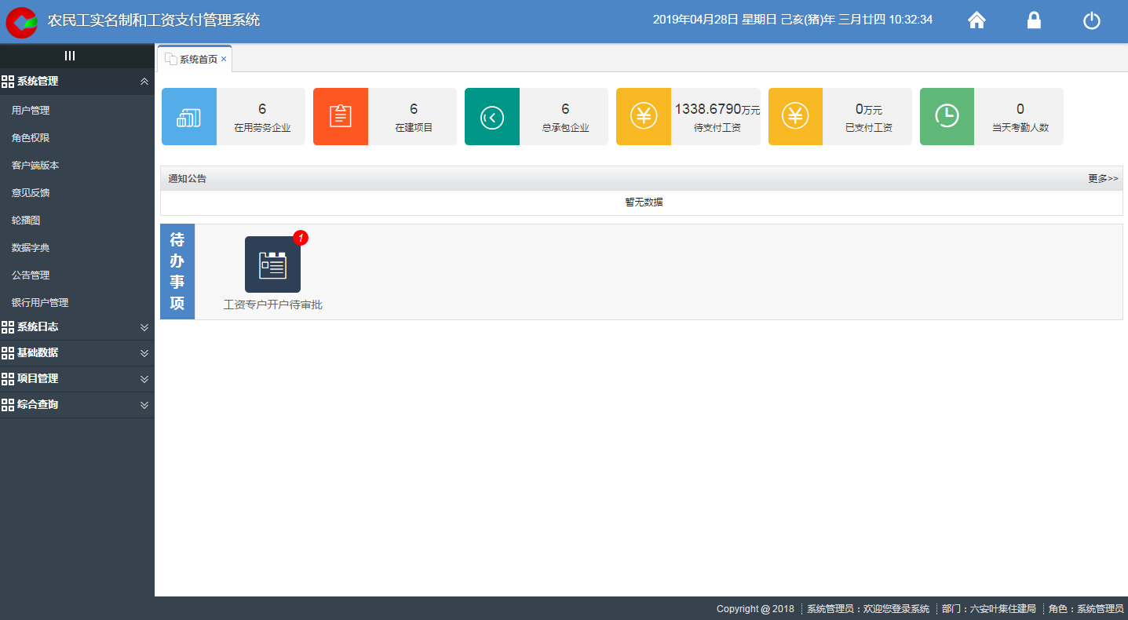Expand the 系统日志 section chevron
The height and width of the screenshot is (620, 1128).
click(x=144, y=327)
